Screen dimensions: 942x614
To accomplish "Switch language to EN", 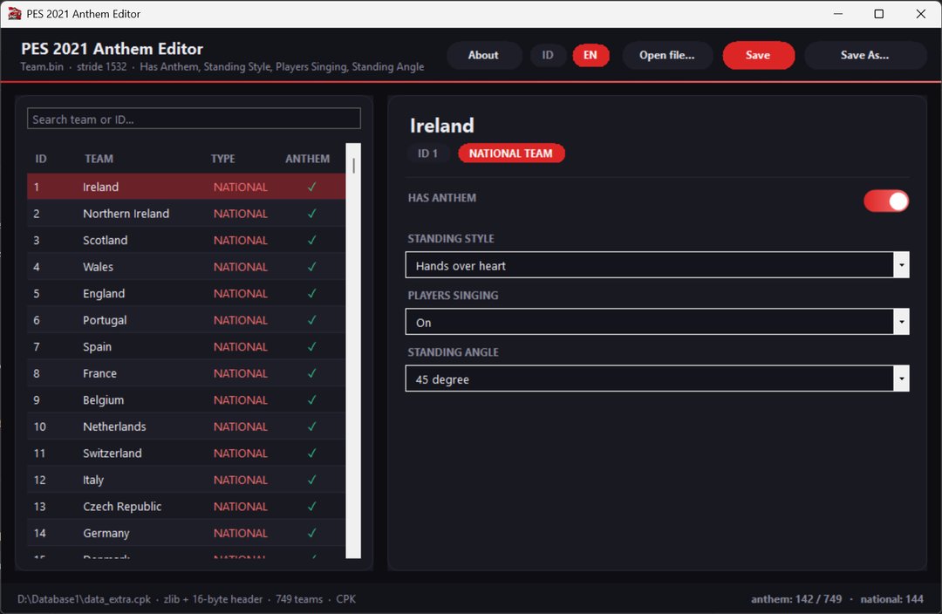I will [590, 55].
